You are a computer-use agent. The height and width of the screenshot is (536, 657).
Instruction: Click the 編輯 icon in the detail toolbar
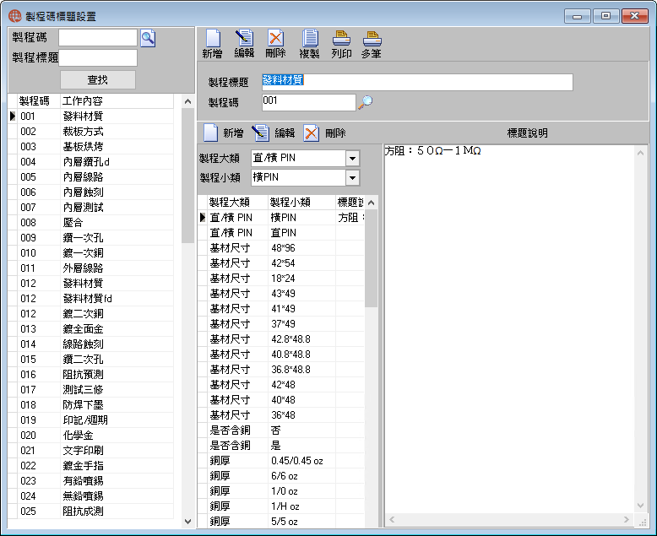(260, 133)
